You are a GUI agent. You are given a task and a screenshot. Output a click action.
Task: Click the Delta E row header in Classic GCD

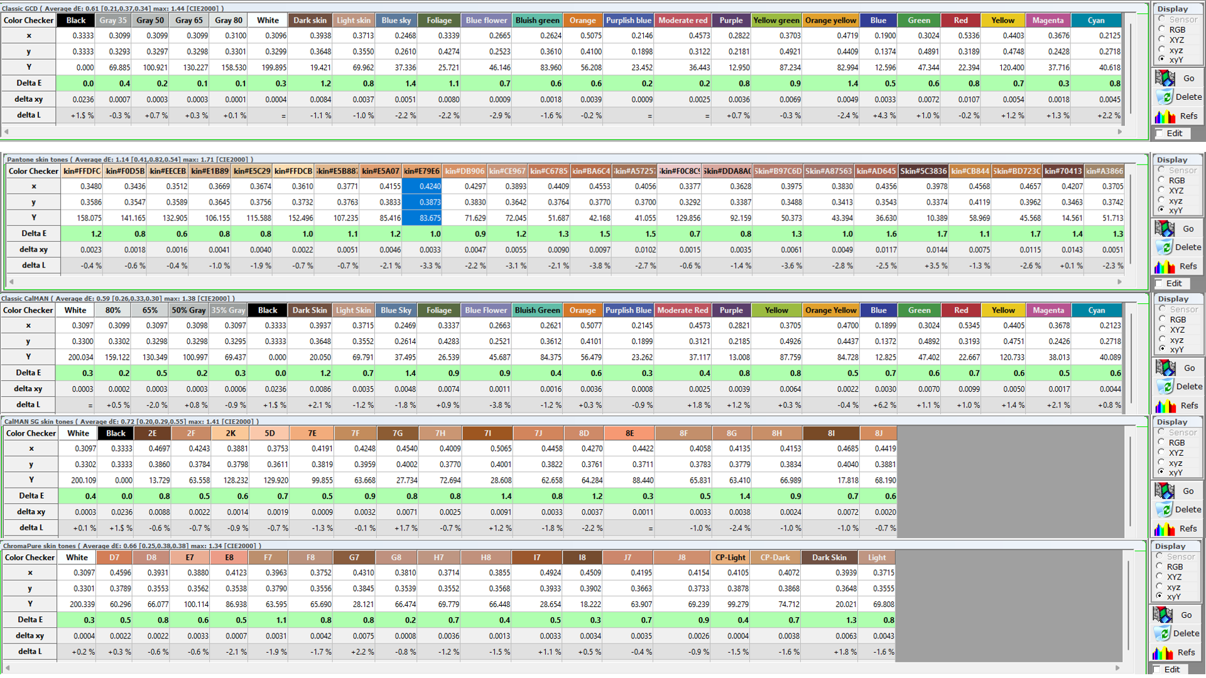[x=28, y=83]
